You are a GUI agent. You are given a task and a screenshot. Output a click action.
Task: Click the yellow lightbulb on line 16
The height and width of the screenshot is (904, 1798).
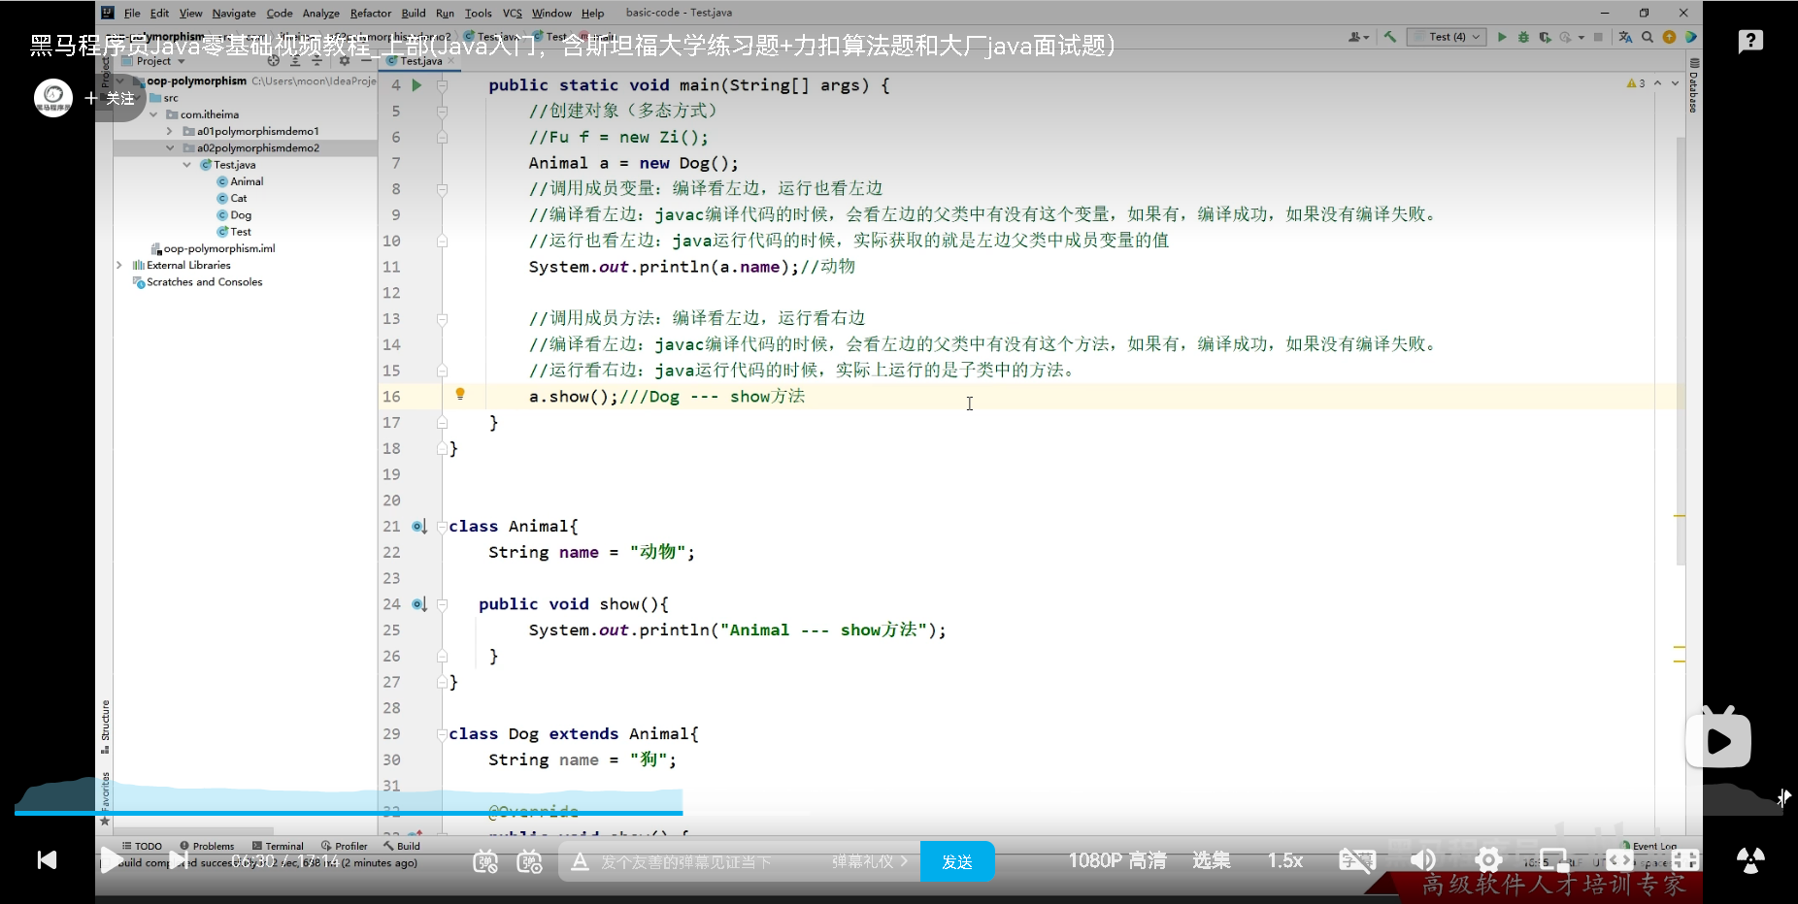point(460,394)
